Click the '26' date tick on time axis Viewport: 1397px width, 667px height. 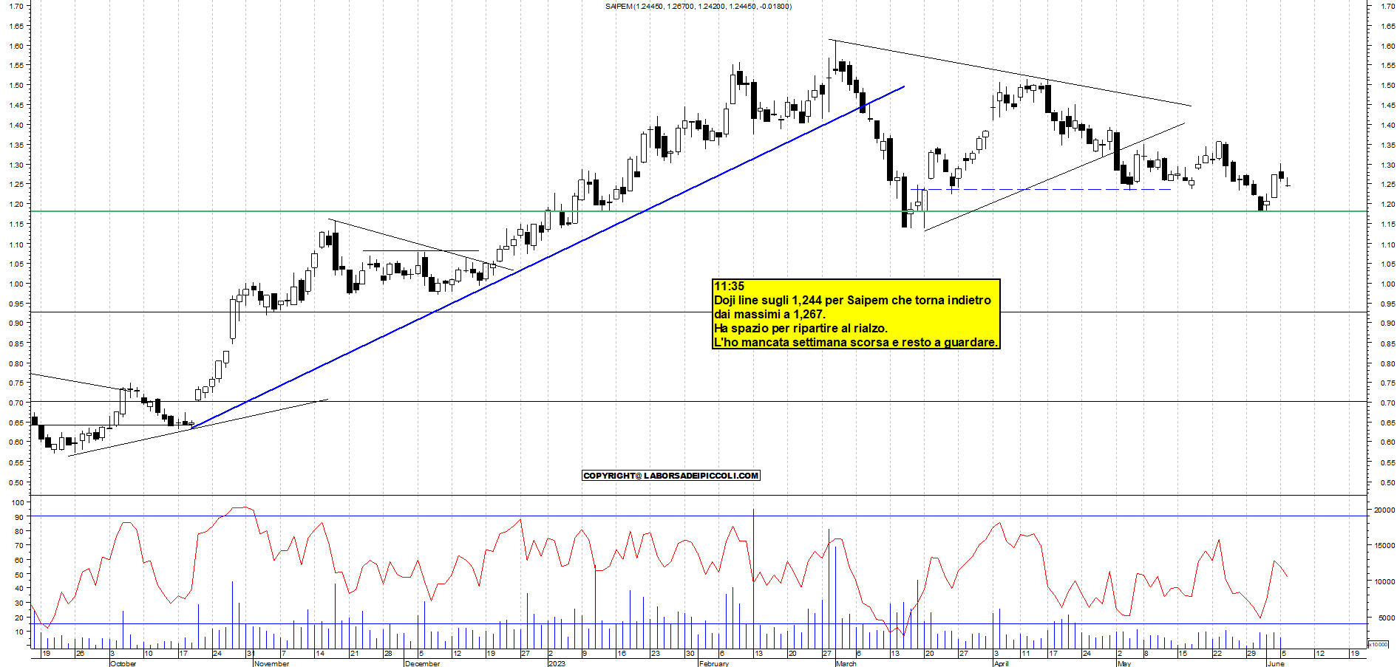[80, 654]
